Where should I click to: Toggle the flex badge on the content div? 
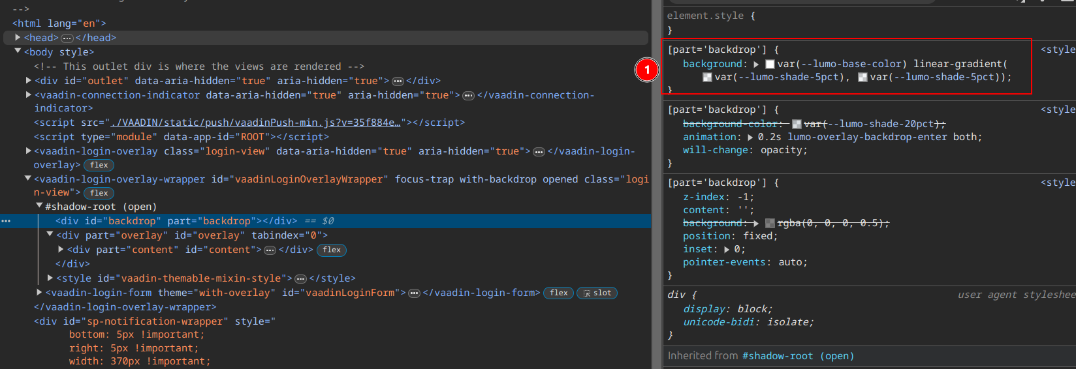[331, 250]
